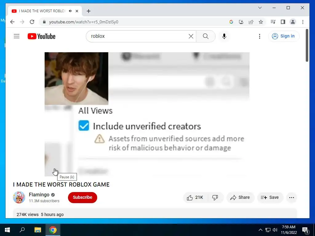The image size is (315, 236).
Task: Install app using the address bar icon
Action: coord(241,22)
